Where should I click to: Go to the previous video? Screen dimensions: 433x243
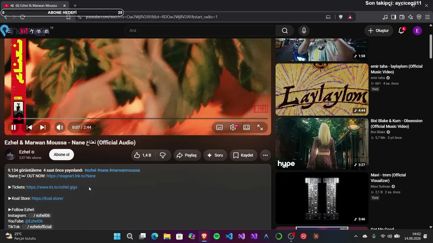click(29, 127)
